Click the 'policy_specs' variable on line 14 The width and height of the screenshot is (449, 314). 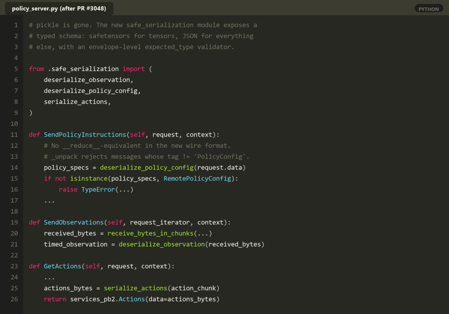(66, 168)
